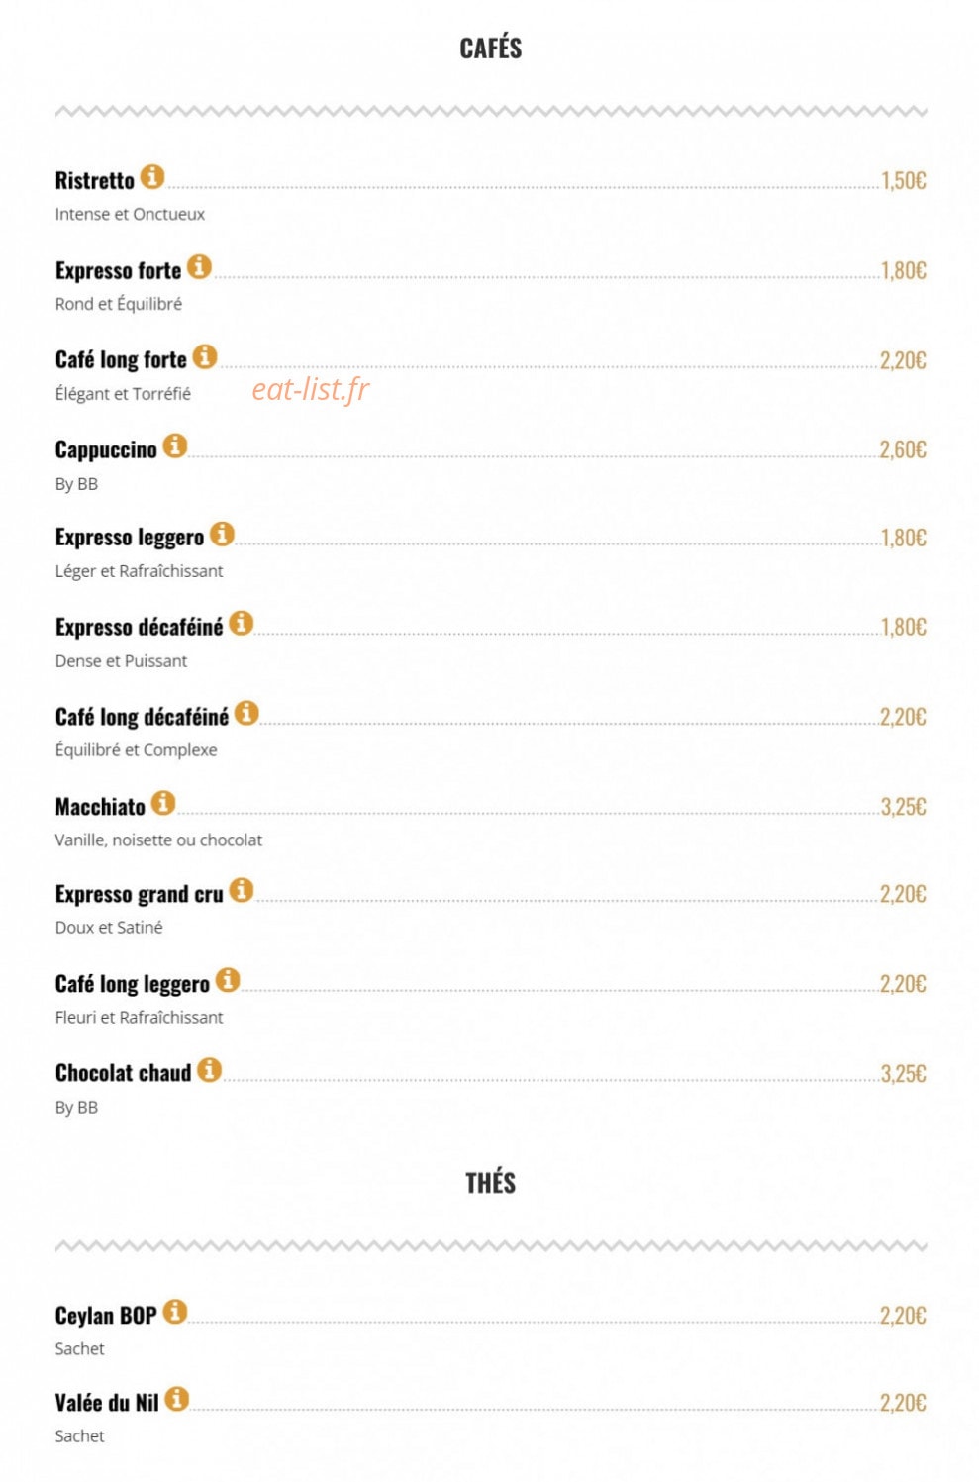Show info for Café long forte
The image size is (979, 1482).
pyautogui.click(x=205, y=356)
